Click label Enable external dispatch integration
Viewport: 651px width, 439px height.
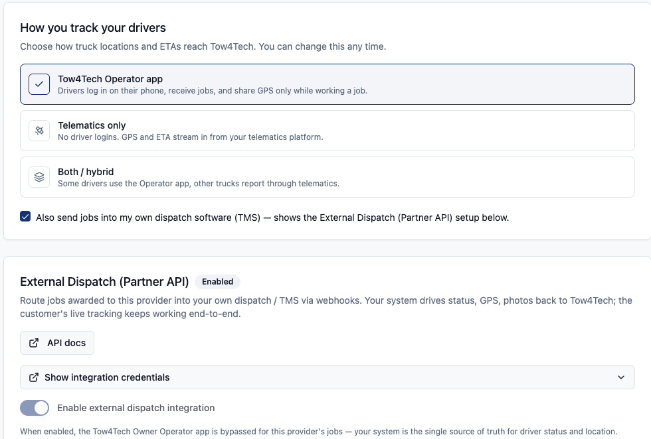click(136, 408)
